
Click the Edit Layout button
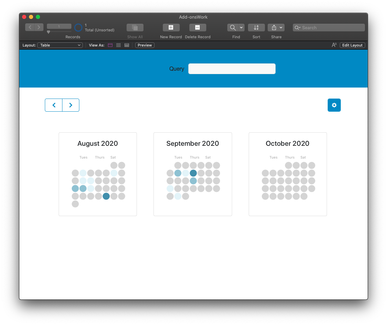pos(352,45)
